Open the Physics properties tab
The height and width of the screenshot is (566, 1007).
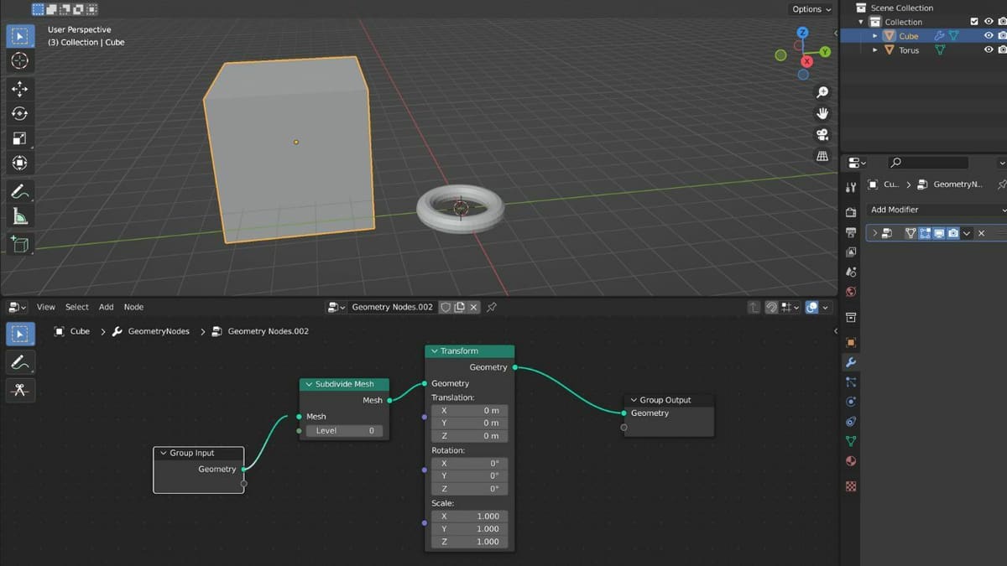tap(851, 402)
